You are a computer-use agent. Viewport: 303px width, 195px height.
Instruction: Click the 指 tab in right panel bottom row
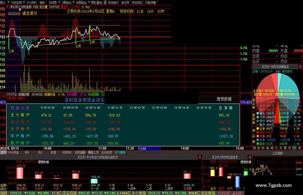point(268,148)
